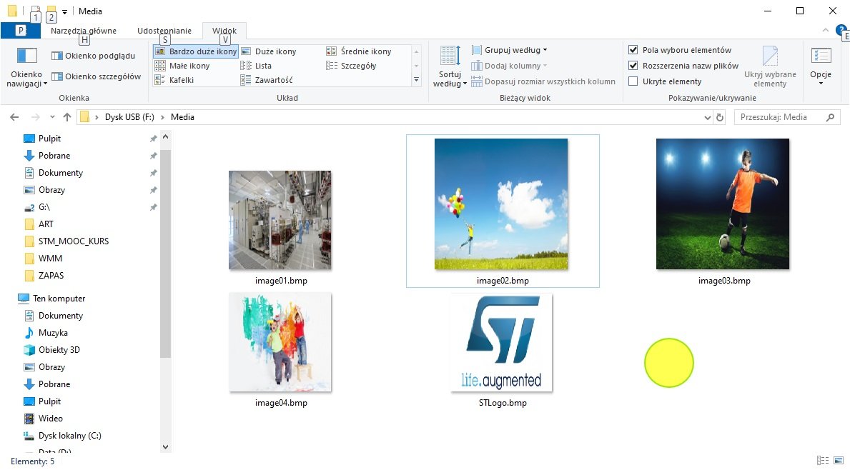The image size is (850, 470).
Task: Switch to Zawartość layout
Action: pyautogui.click(x=267, y=79)
